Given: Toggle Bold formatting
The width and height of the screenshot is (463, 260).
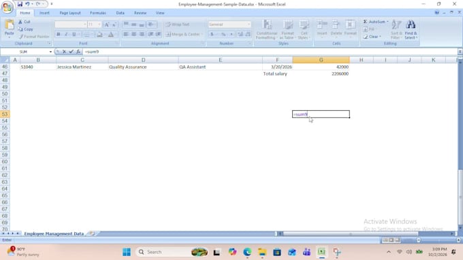Looking at the screenshot, I should [x=59, y=35].
